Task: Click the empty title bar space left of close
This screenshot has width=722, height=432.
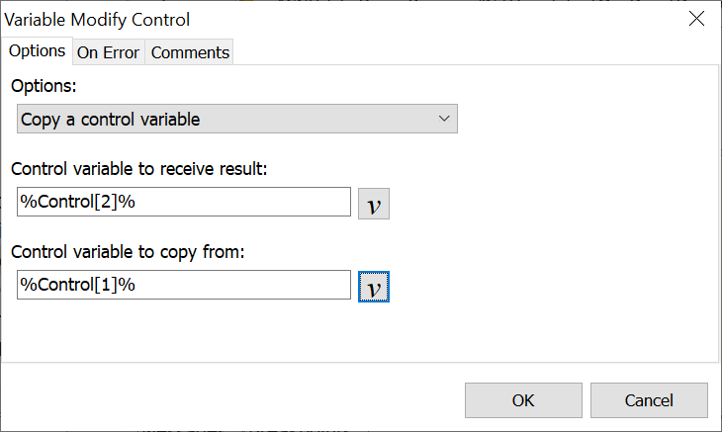Action: (445, 19)
